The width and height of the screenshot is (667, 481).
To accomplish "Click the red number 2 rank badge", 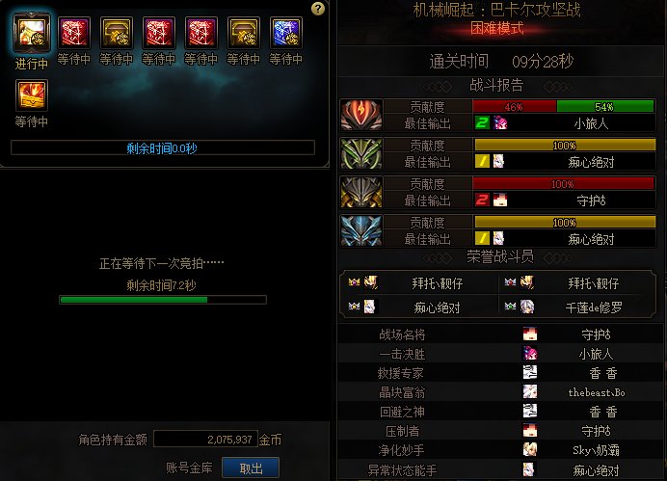I will click(482, 200).
